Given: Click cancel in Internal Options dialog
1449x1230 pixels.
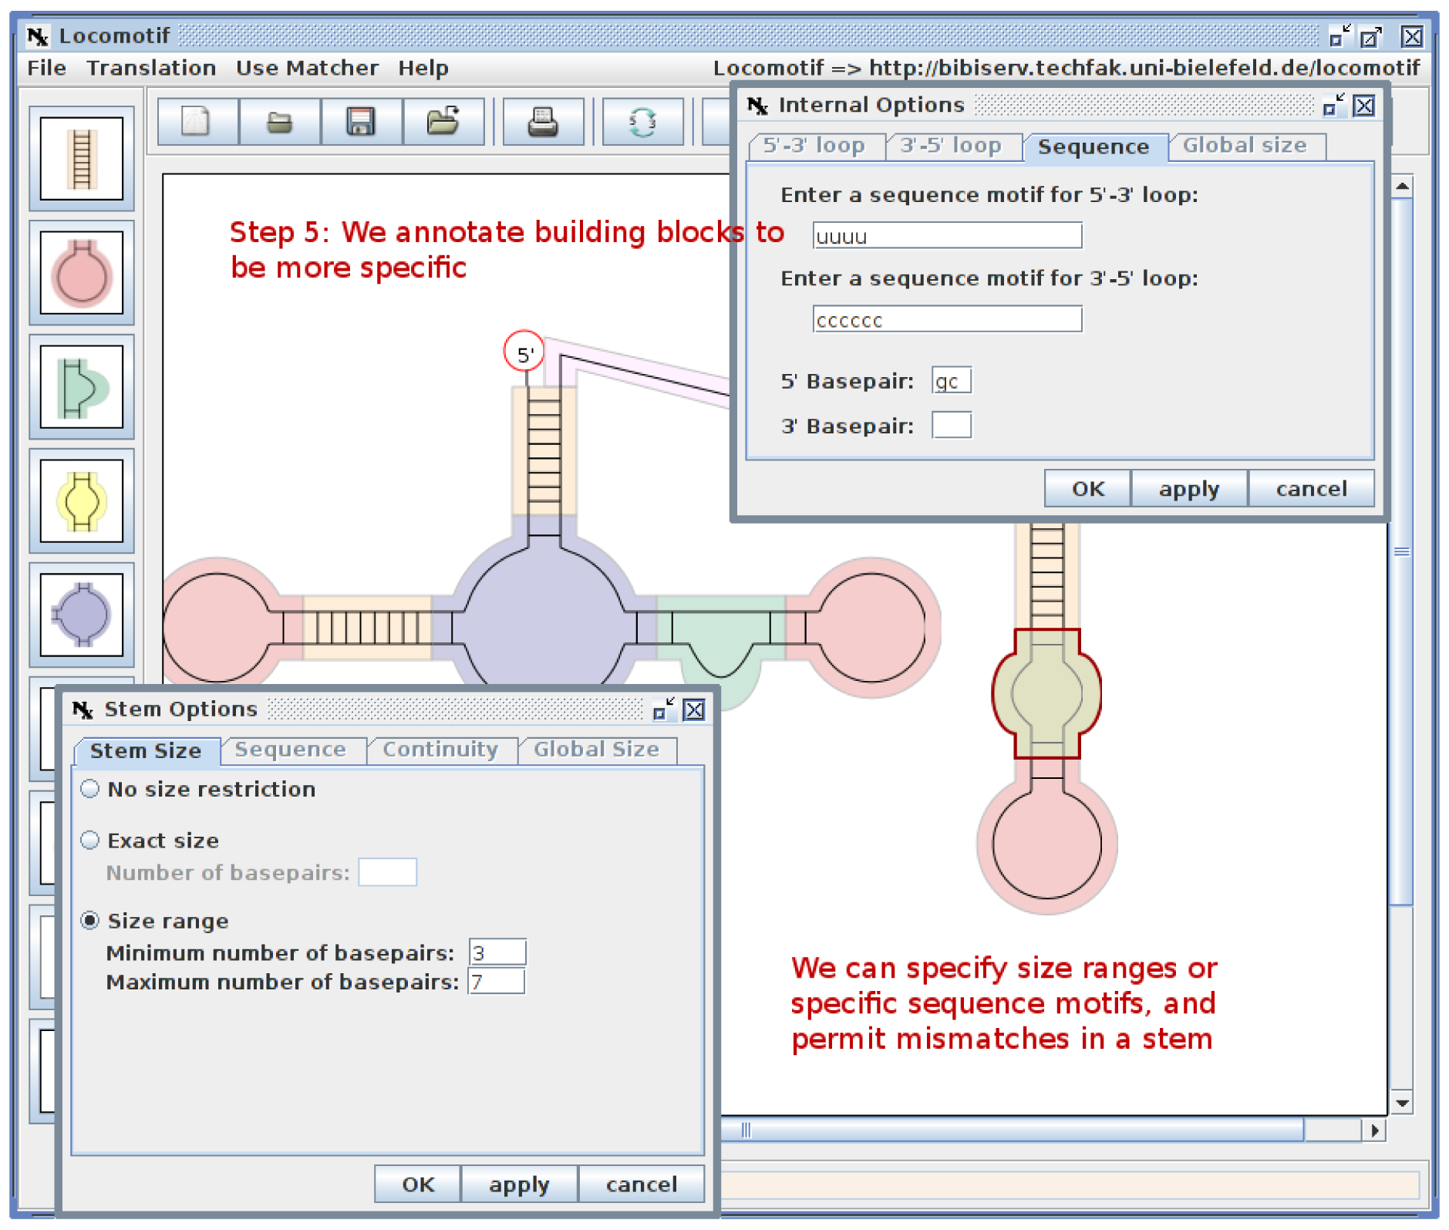Looking at the screenshot, I should [x=1311, y=489].
